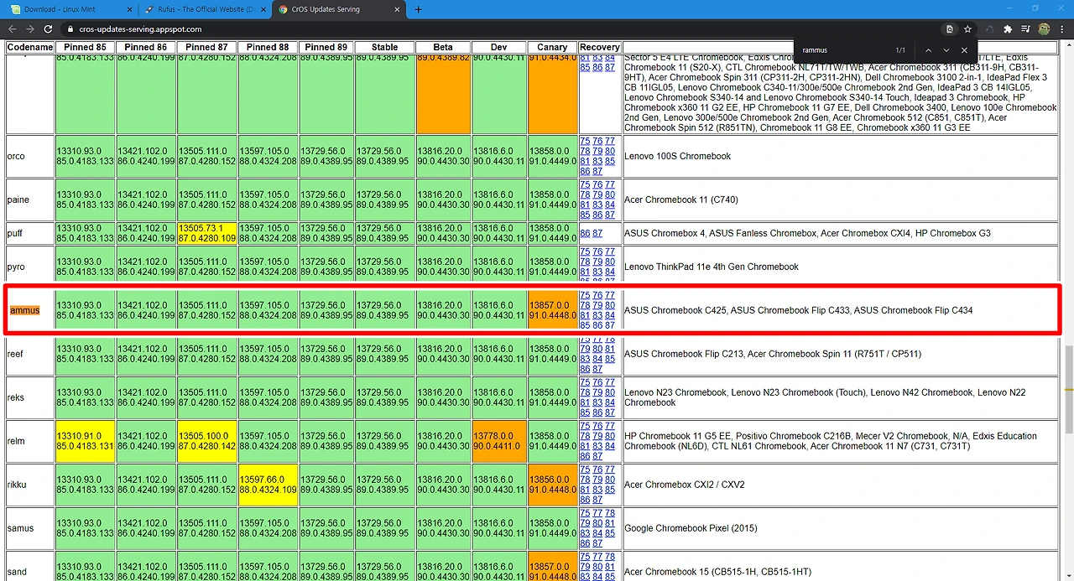Click the 'Lenovo 100S Chromebook' device text
The width and height of the screenshot is (1074, 581).
point(677,156)
